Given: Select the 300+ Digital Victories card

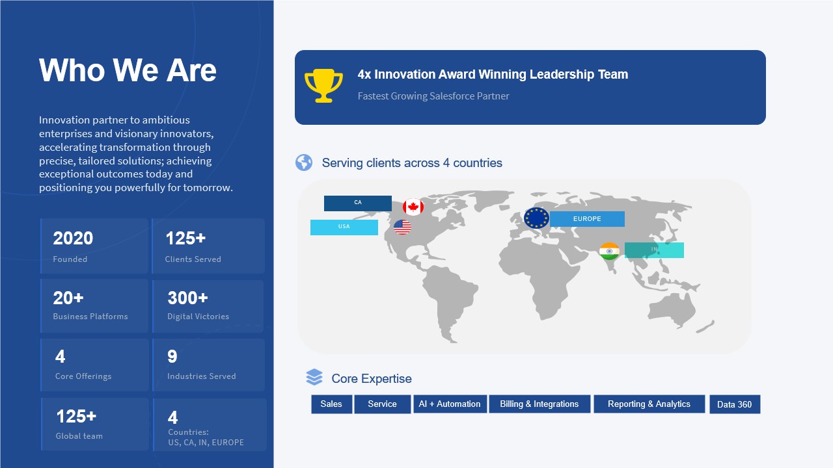Looking at the screenshot, I should pos(208,306).
